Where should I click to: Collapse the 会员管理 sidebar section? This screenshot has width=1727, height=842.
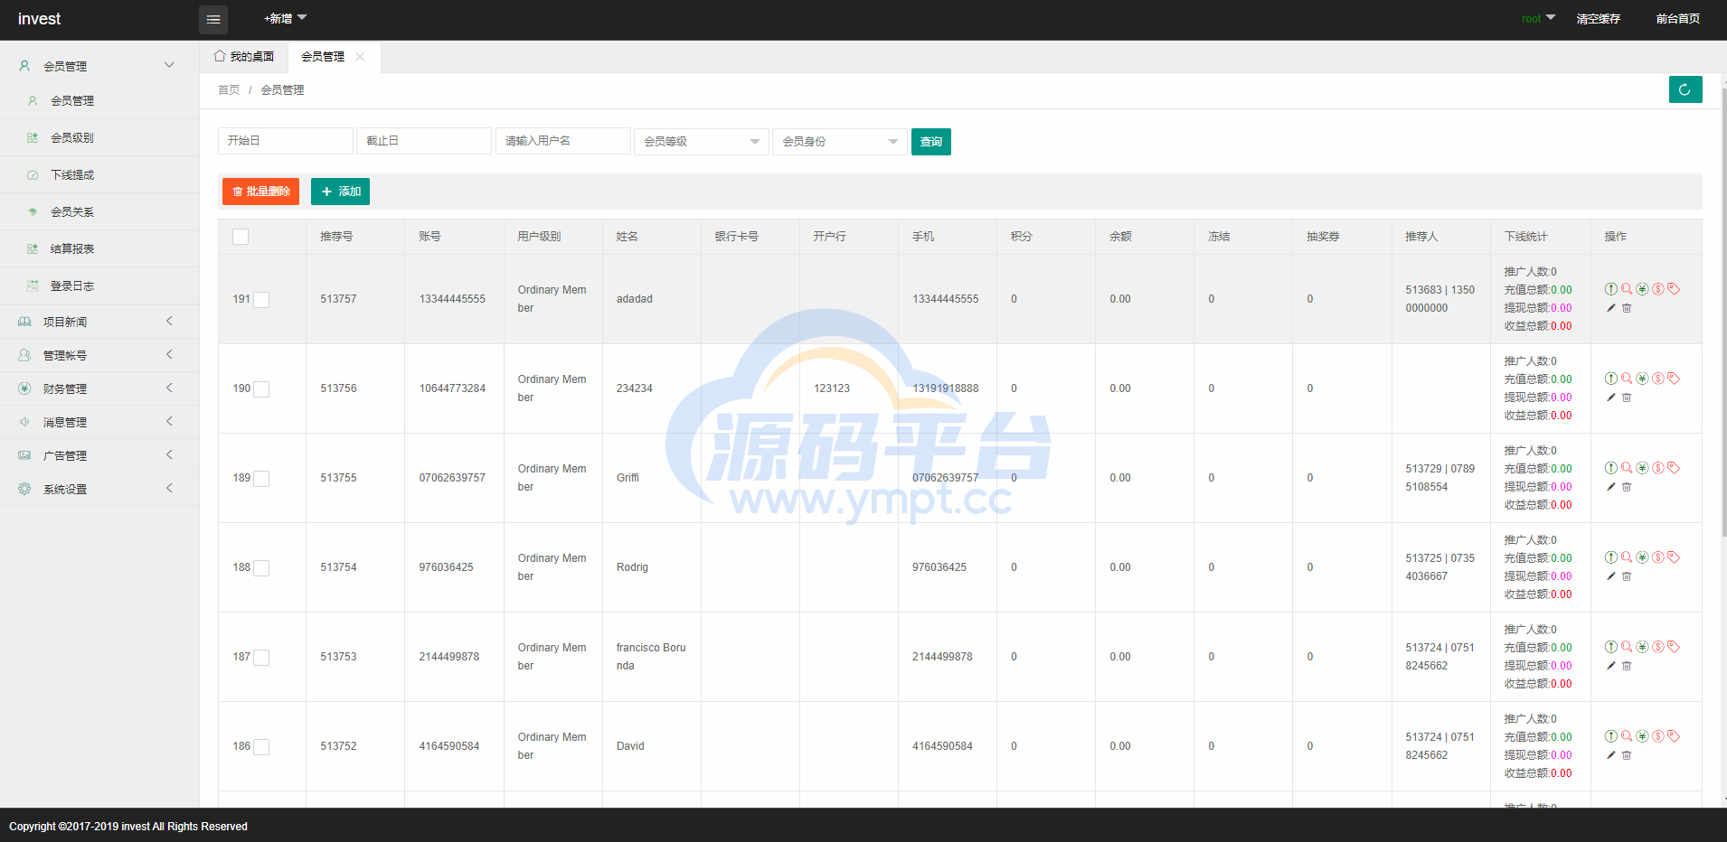(99, 66)
